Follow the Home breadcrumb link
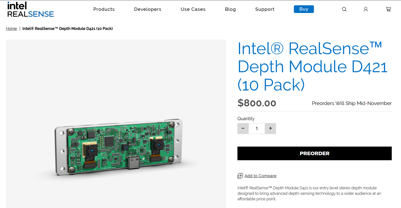401x208 pixels. point(11,29)
